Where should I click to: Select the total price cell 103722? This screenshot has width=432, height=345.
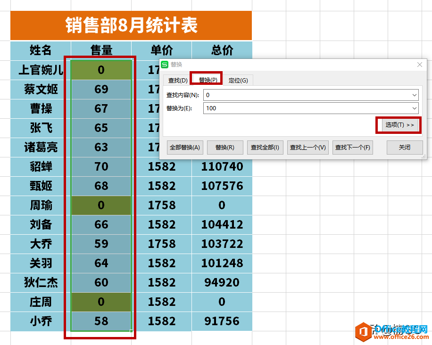[x=222, y=244]
